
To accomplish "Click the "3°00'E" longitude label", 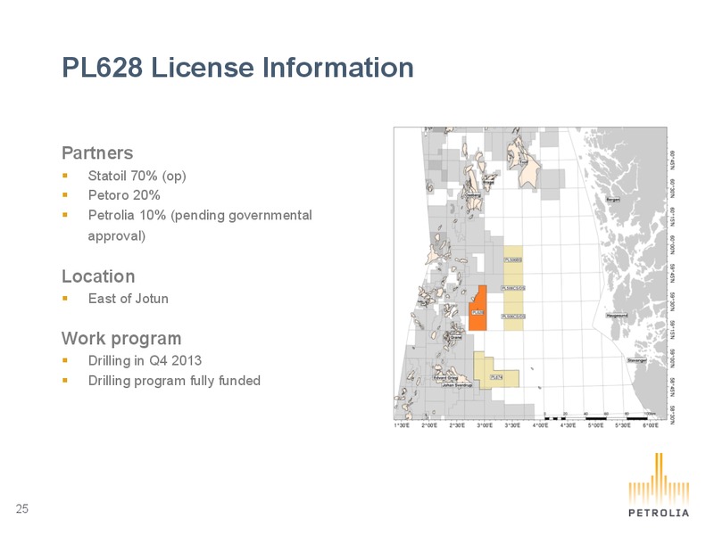I will click(485, 425).
